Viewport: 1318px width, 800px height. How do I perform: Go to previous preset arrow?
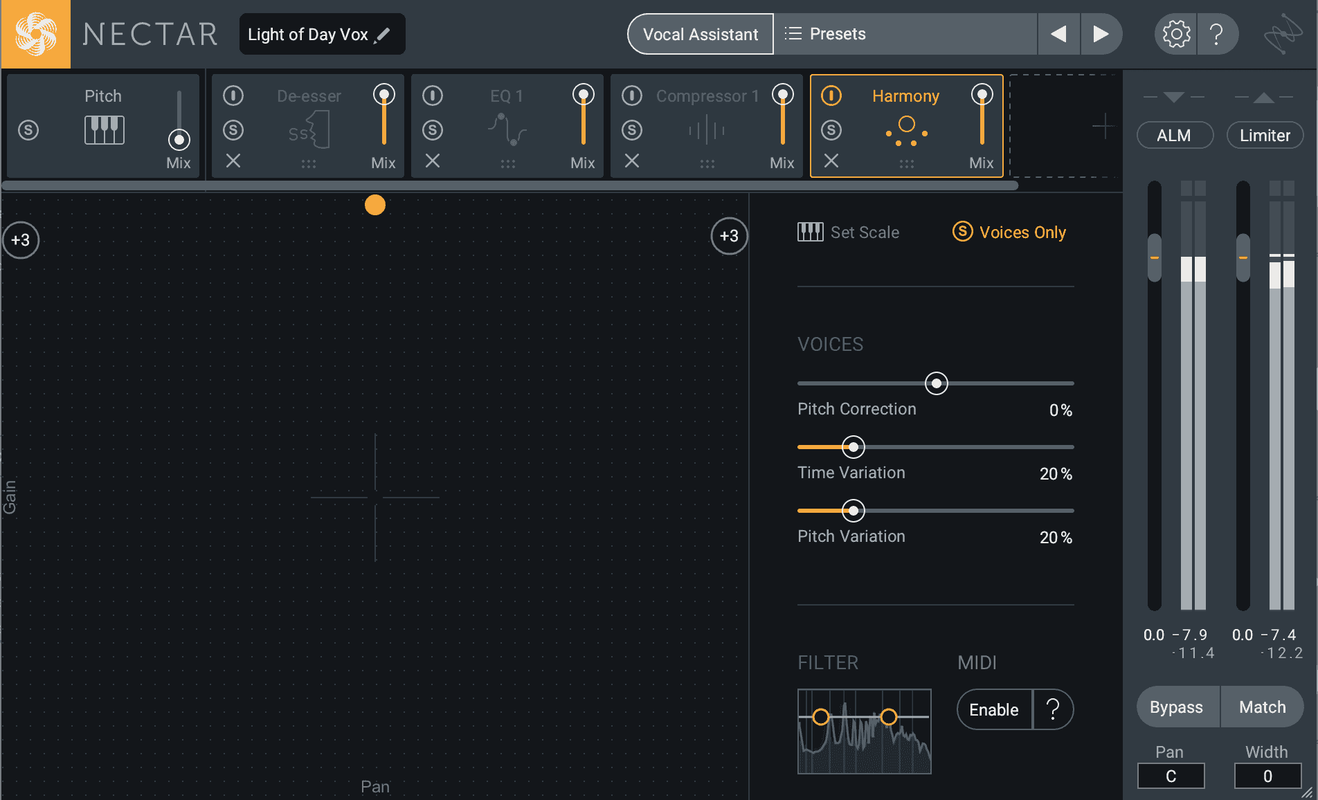[x=1058, y=34]
